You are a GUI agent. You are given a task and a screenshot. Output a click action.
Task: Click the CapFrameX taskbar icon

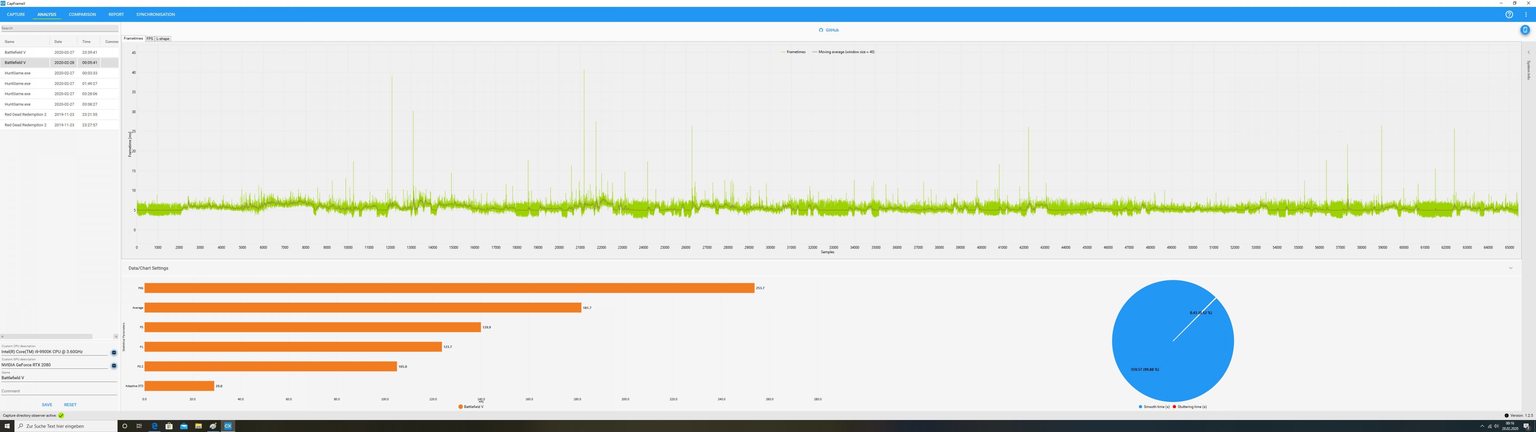click(x=228, y=426)
